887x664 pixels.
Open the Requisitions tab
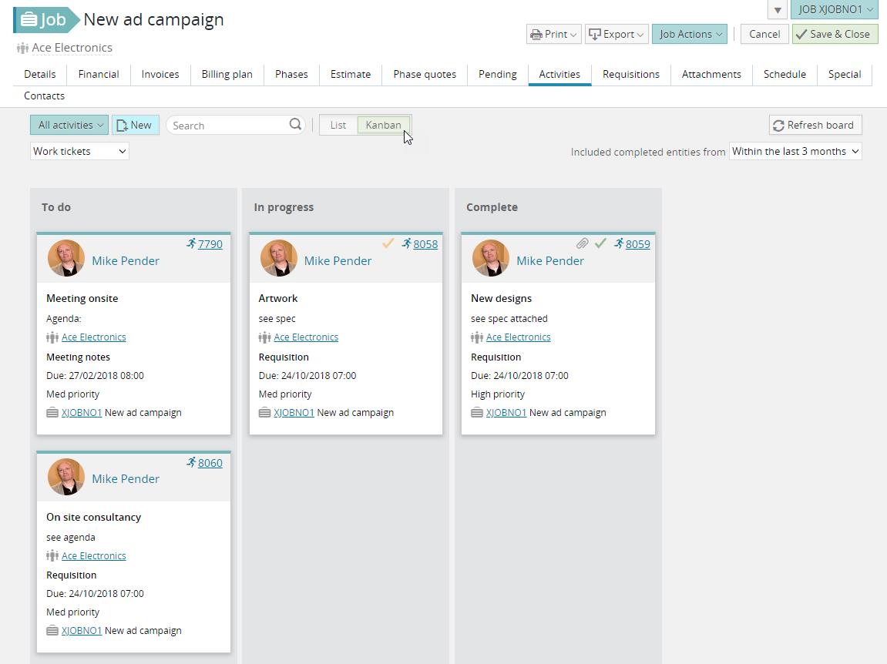630,74
